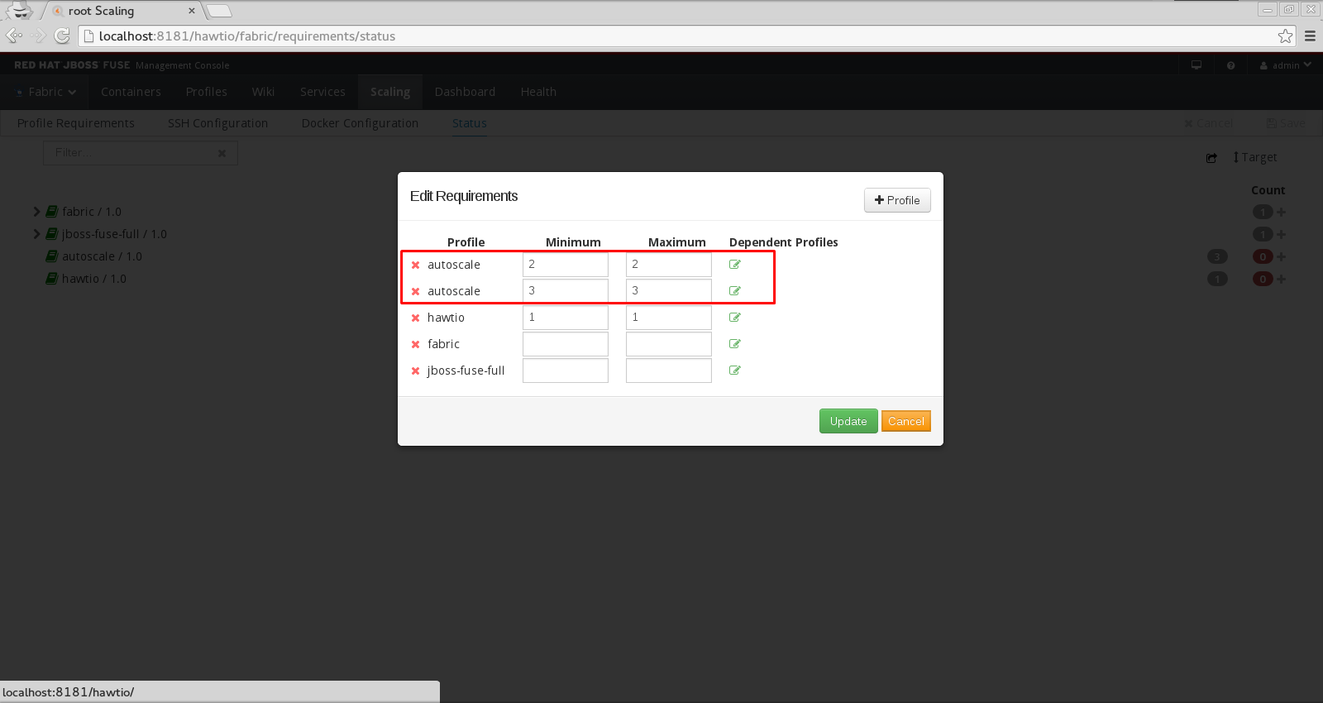
Task: Open the SSH Configuration sub-tab
Action: 217,123
